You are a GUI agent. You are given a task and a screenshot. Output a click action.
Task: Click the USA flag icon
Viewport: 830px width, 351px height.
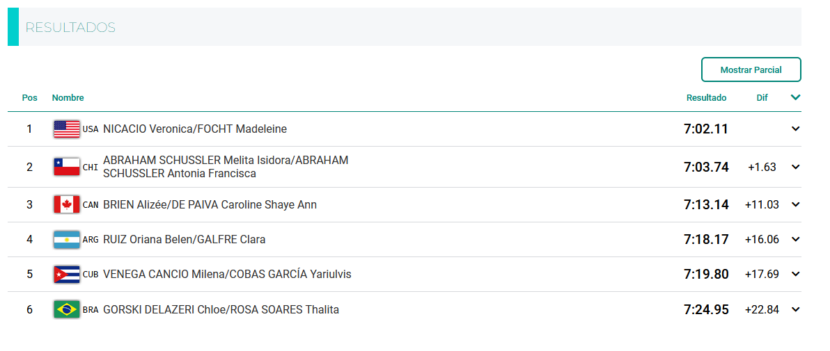[x=67, y=129]
